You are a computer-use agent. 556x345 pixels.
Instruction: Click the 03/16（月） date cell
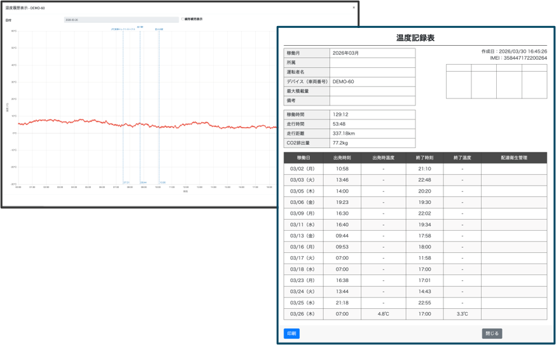point(303,247)
